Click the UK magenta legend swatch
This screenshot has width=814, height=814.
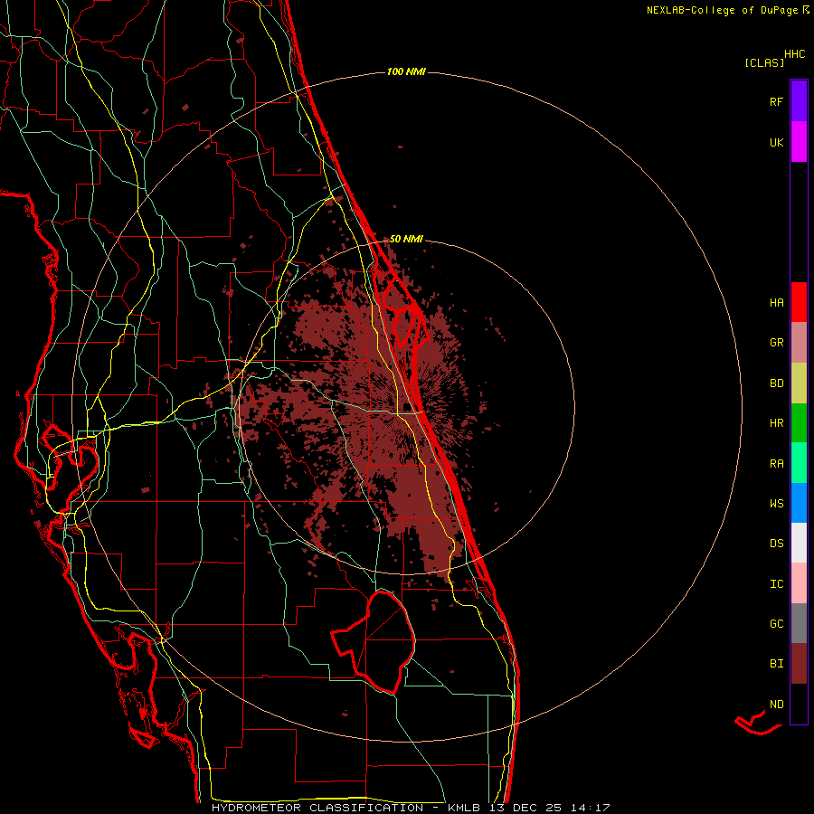[x=799, y=142]
